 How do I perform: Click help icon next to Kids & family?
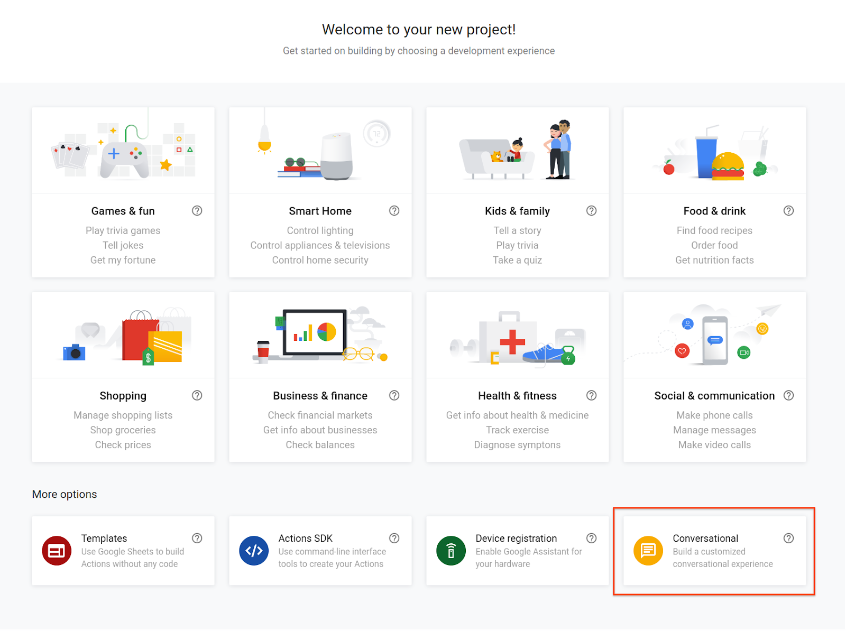(x=592, y=211)
